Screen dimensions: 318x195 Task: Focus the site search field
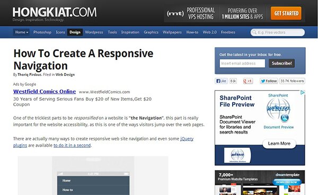point(277,32)
